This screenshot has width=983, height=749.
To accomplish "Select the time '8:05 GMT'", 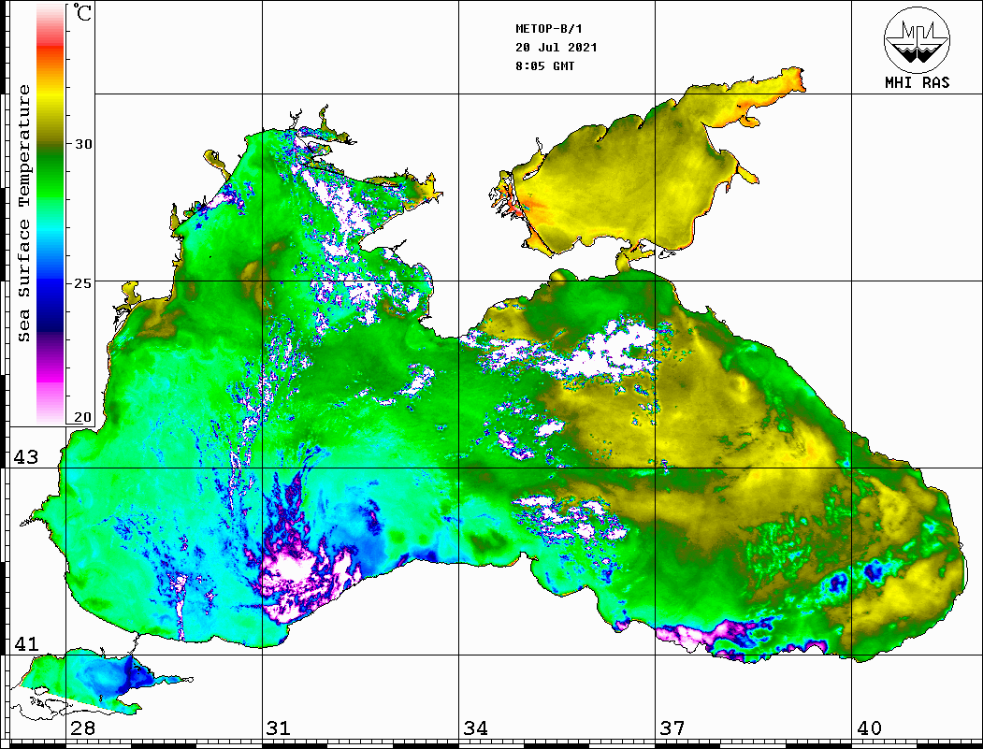I will coord(544,66).
